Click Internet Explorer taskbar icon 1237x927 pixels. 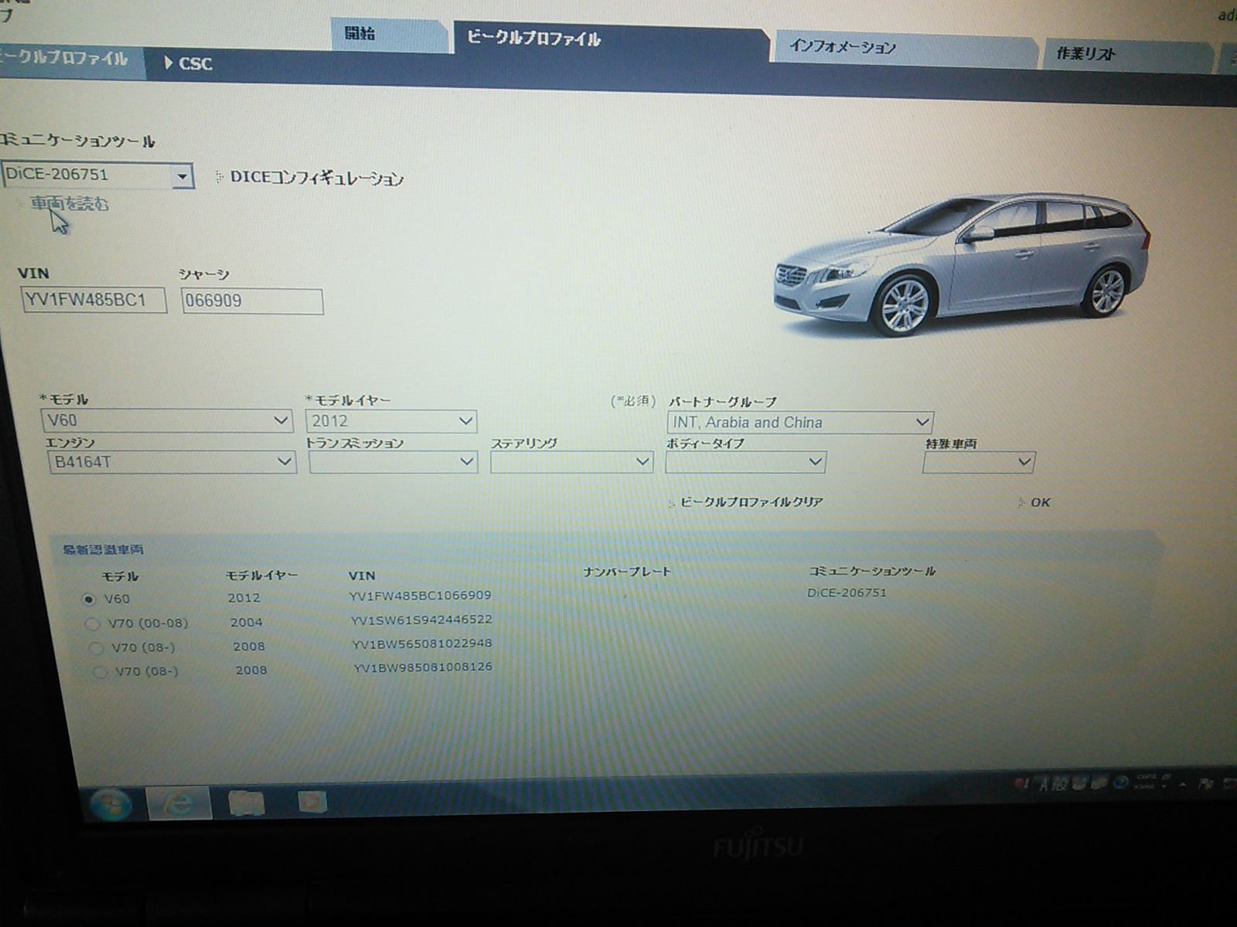179,804
